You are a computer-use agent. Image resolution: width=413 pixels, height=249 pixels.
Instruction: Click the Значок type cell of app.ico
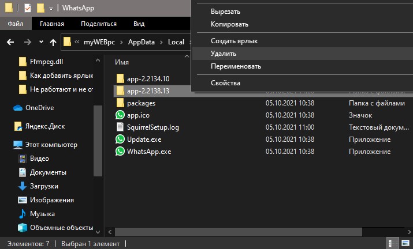[x=360, y=115]
